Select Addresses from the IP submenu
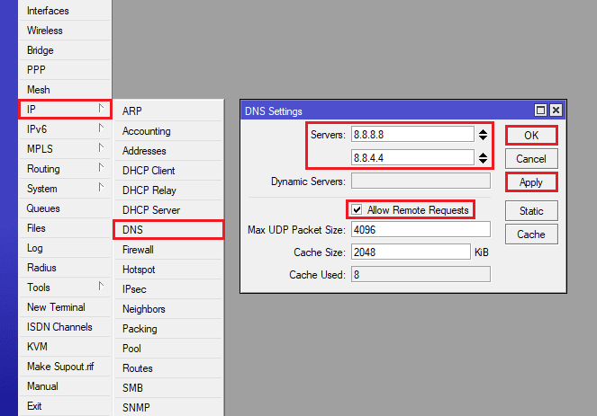597x416 pixels. [x=168, y=151]
